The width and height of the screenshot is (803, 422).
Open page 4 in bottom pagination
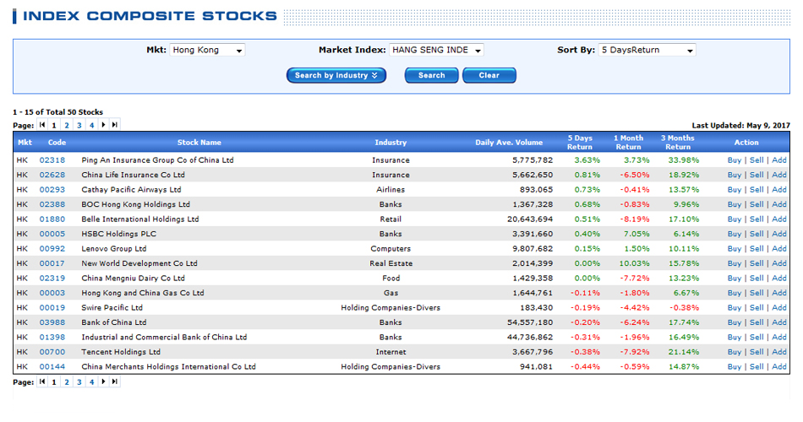point(91,382)
